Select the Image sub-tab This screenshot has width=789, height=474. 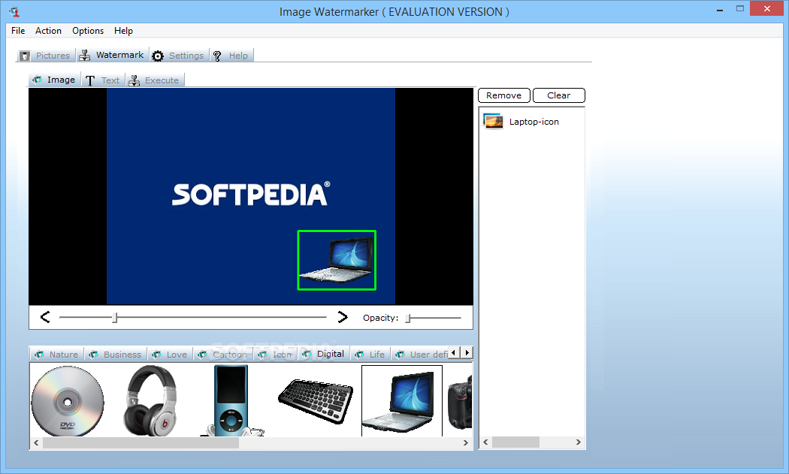tap(54, 80)
